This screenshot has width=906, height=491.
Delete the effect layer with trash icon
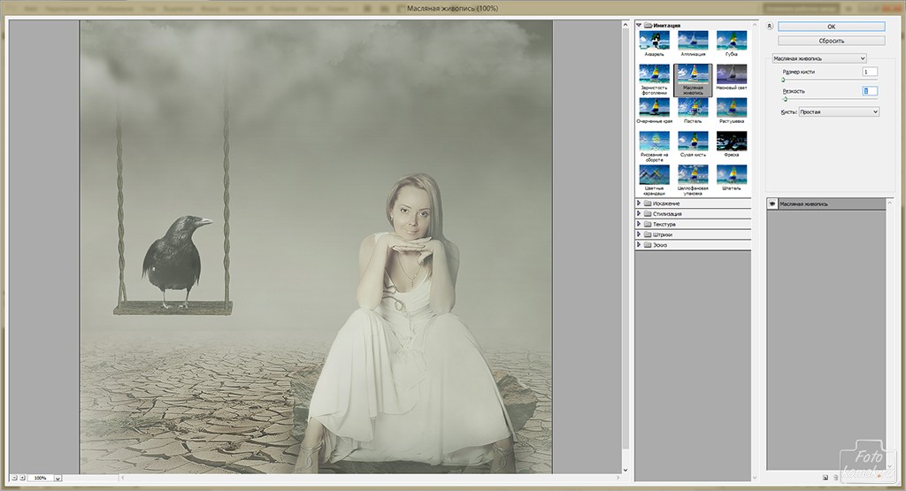pyautogui.click(x=835, y=478)
